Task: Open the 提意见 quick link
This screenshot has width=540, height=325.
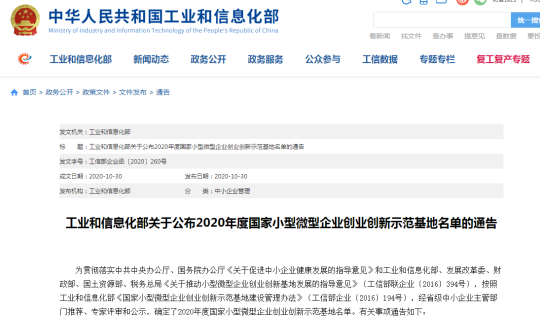Action: click(474, 36)
